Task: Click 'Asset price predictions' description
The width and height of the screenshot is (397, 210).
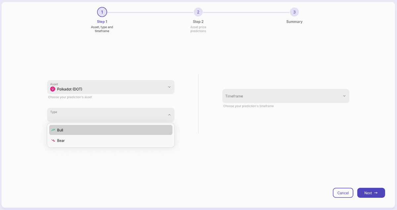Action: coord(198,29)
